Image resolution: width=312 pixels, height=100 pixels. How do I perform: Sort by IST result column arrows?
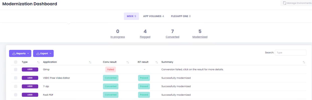pyautogui.click(x=157, y=62)
